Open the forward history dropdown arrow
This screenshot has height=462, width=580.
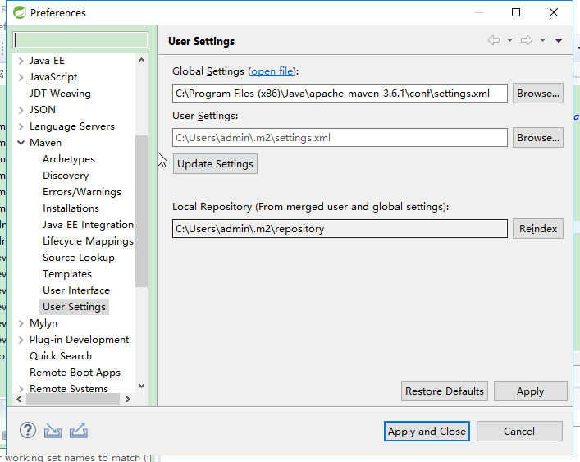(542, 40)
